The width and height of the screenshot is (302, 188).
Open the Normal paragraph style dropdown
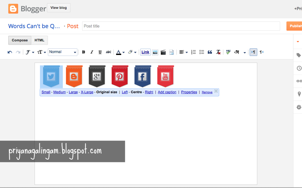point(62,52)
